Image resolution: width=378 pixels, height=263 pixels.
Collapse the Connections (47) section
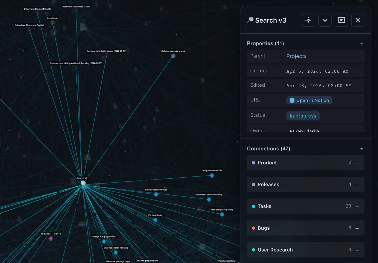[x=361, y=149]
